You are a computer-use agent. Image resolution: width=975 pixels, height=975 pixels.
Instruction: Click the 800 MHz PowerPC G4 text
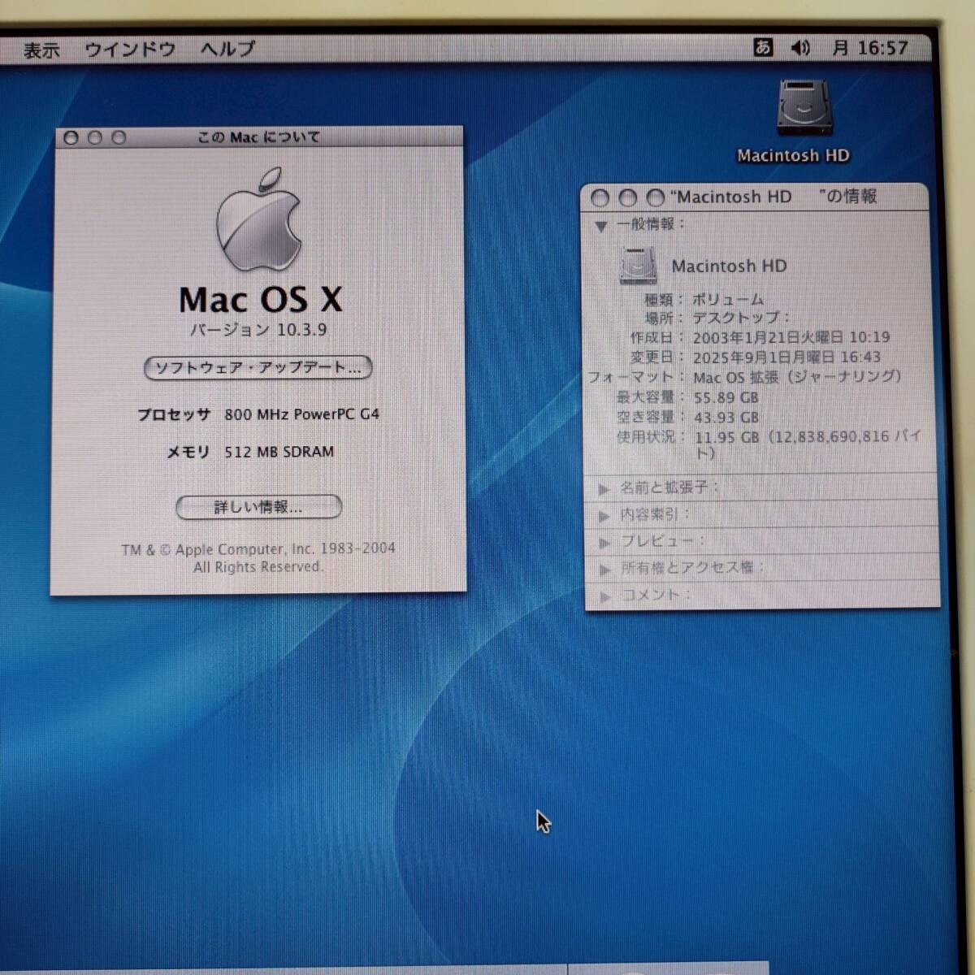(x=301, y=414)
